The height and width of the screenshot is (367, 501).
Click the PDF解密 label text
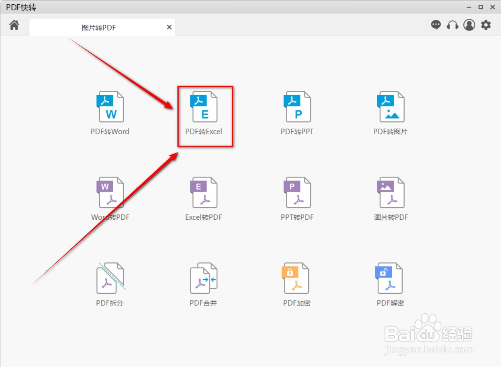[390, 303]
